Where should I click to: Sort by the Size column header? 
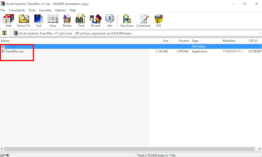(159, 41)
